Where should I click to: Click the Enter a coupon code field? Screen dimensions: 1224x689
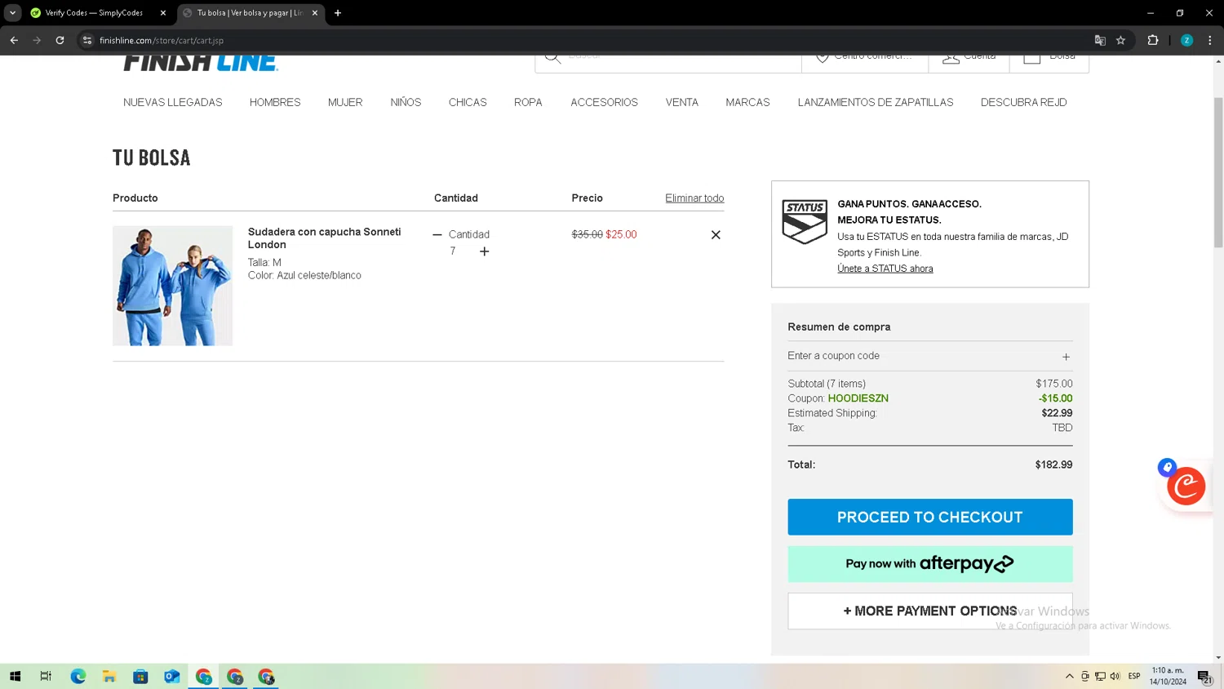click(930, 356)
